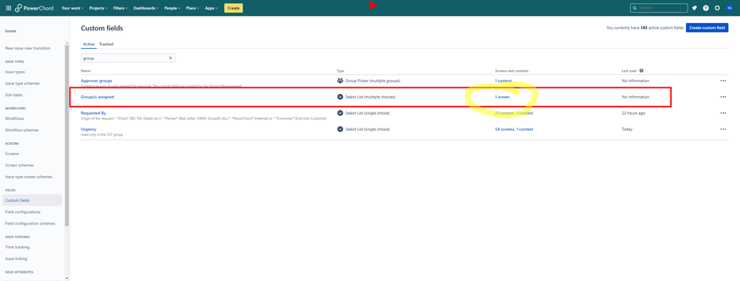
Task: Open 54 screens, 1 context link
Action: (514, 129)
